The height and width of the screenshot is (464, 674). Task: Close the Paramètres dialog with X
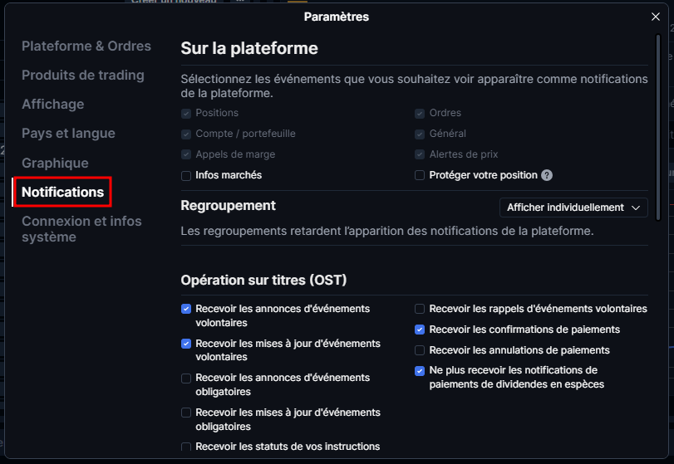[655, 17]
